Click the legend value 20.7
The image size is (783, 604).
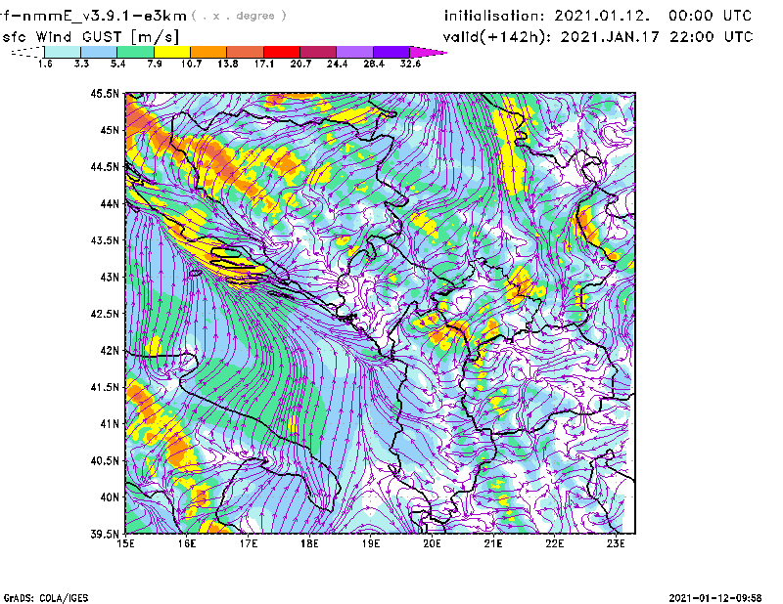300,64
